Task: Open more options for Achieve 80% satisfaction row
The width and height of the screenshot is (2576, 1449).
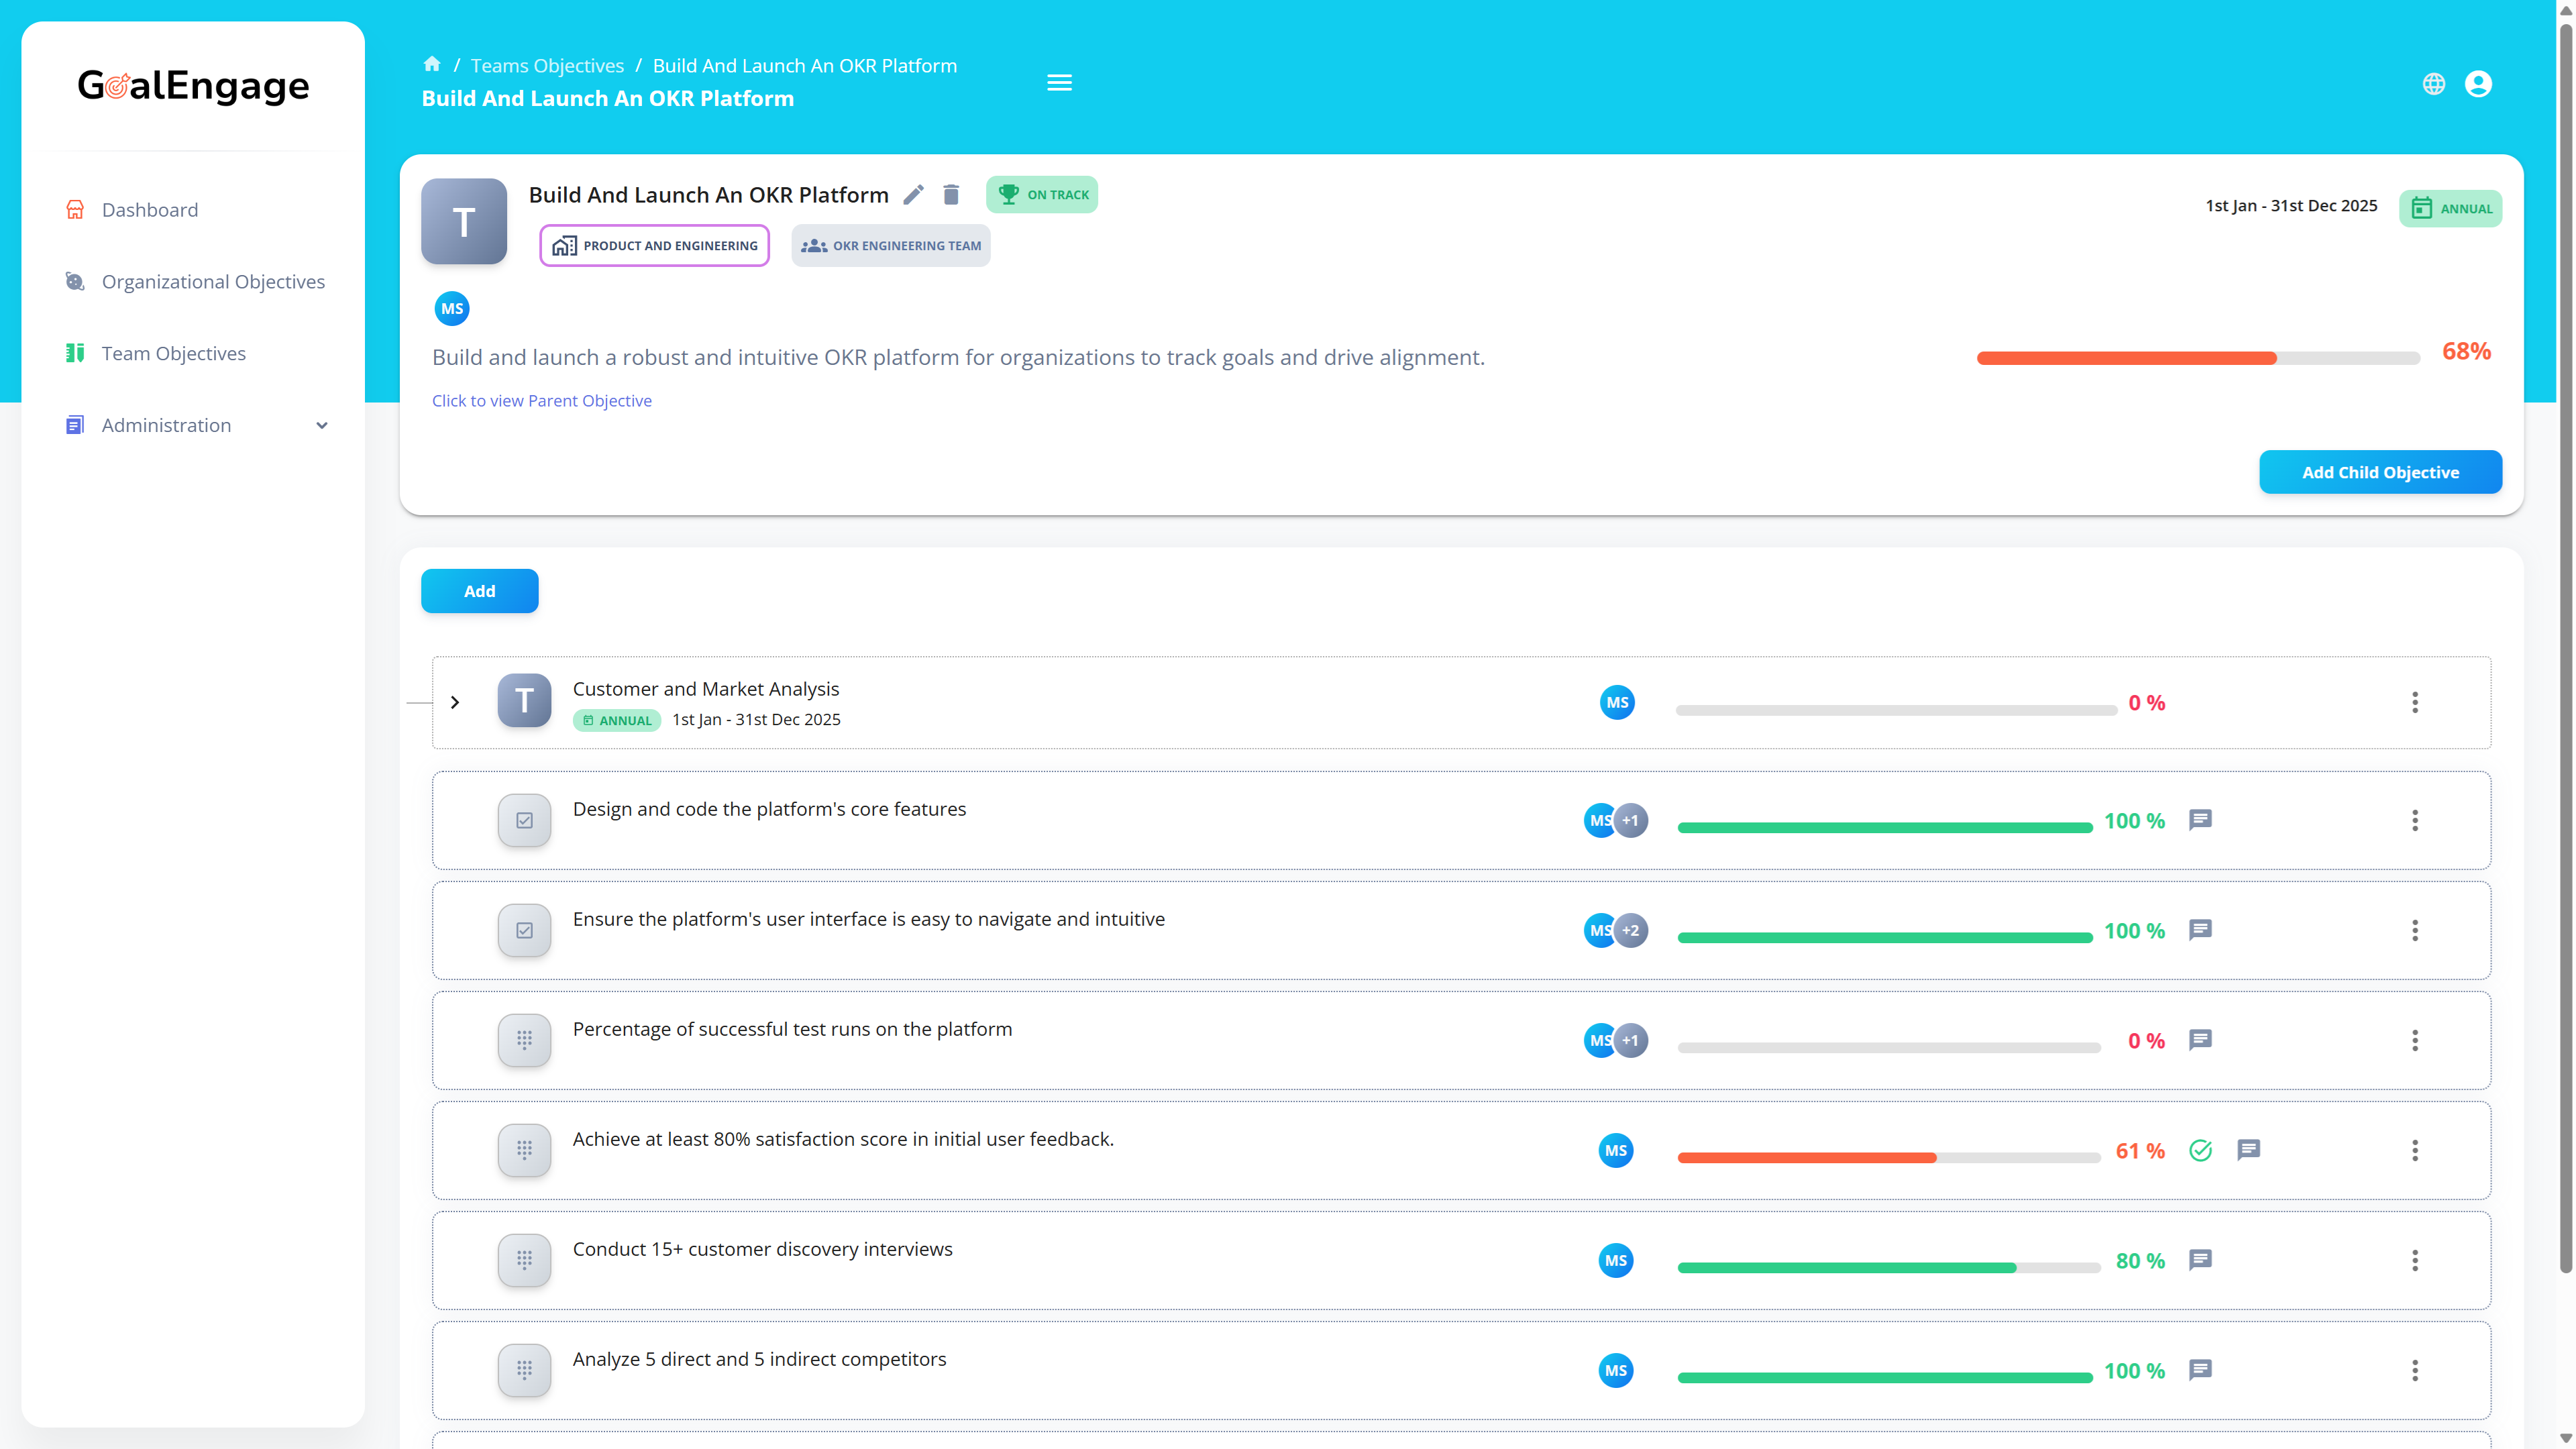Action: 2415,1151
